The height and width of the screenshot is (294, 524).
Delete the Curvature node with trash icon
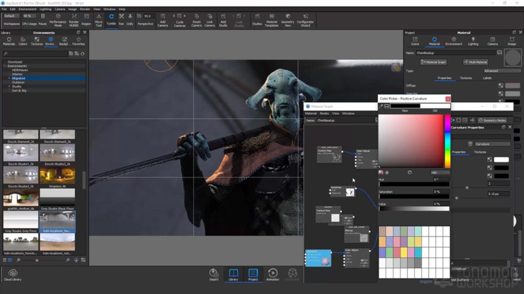(x=470, y=144)
